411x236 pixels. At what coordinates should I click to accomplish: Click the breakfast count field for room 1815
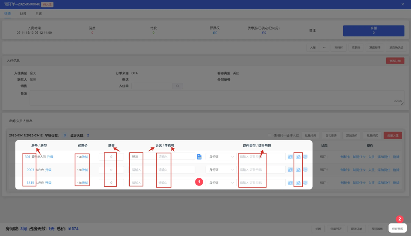(111, 183)
